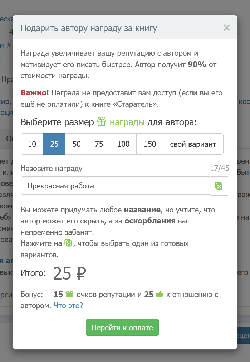This screenshot has width=250, height=362.
Task: Click the inline dice icon in the hint text
Action: 68,243
